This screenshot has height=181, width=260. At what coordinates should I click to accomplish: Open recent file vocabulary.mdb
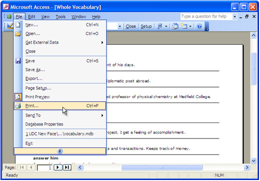pos(60,133)
